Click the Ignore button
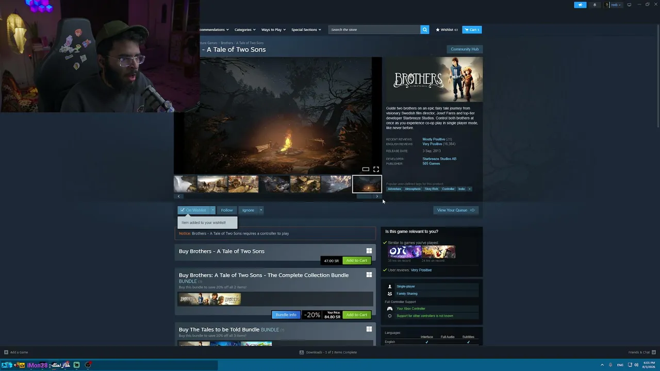 tap(248, 210)
